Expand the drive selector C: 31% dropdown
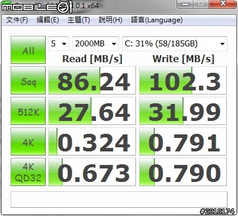Screen dimensions: 238x216 click(x=175, y=43)
